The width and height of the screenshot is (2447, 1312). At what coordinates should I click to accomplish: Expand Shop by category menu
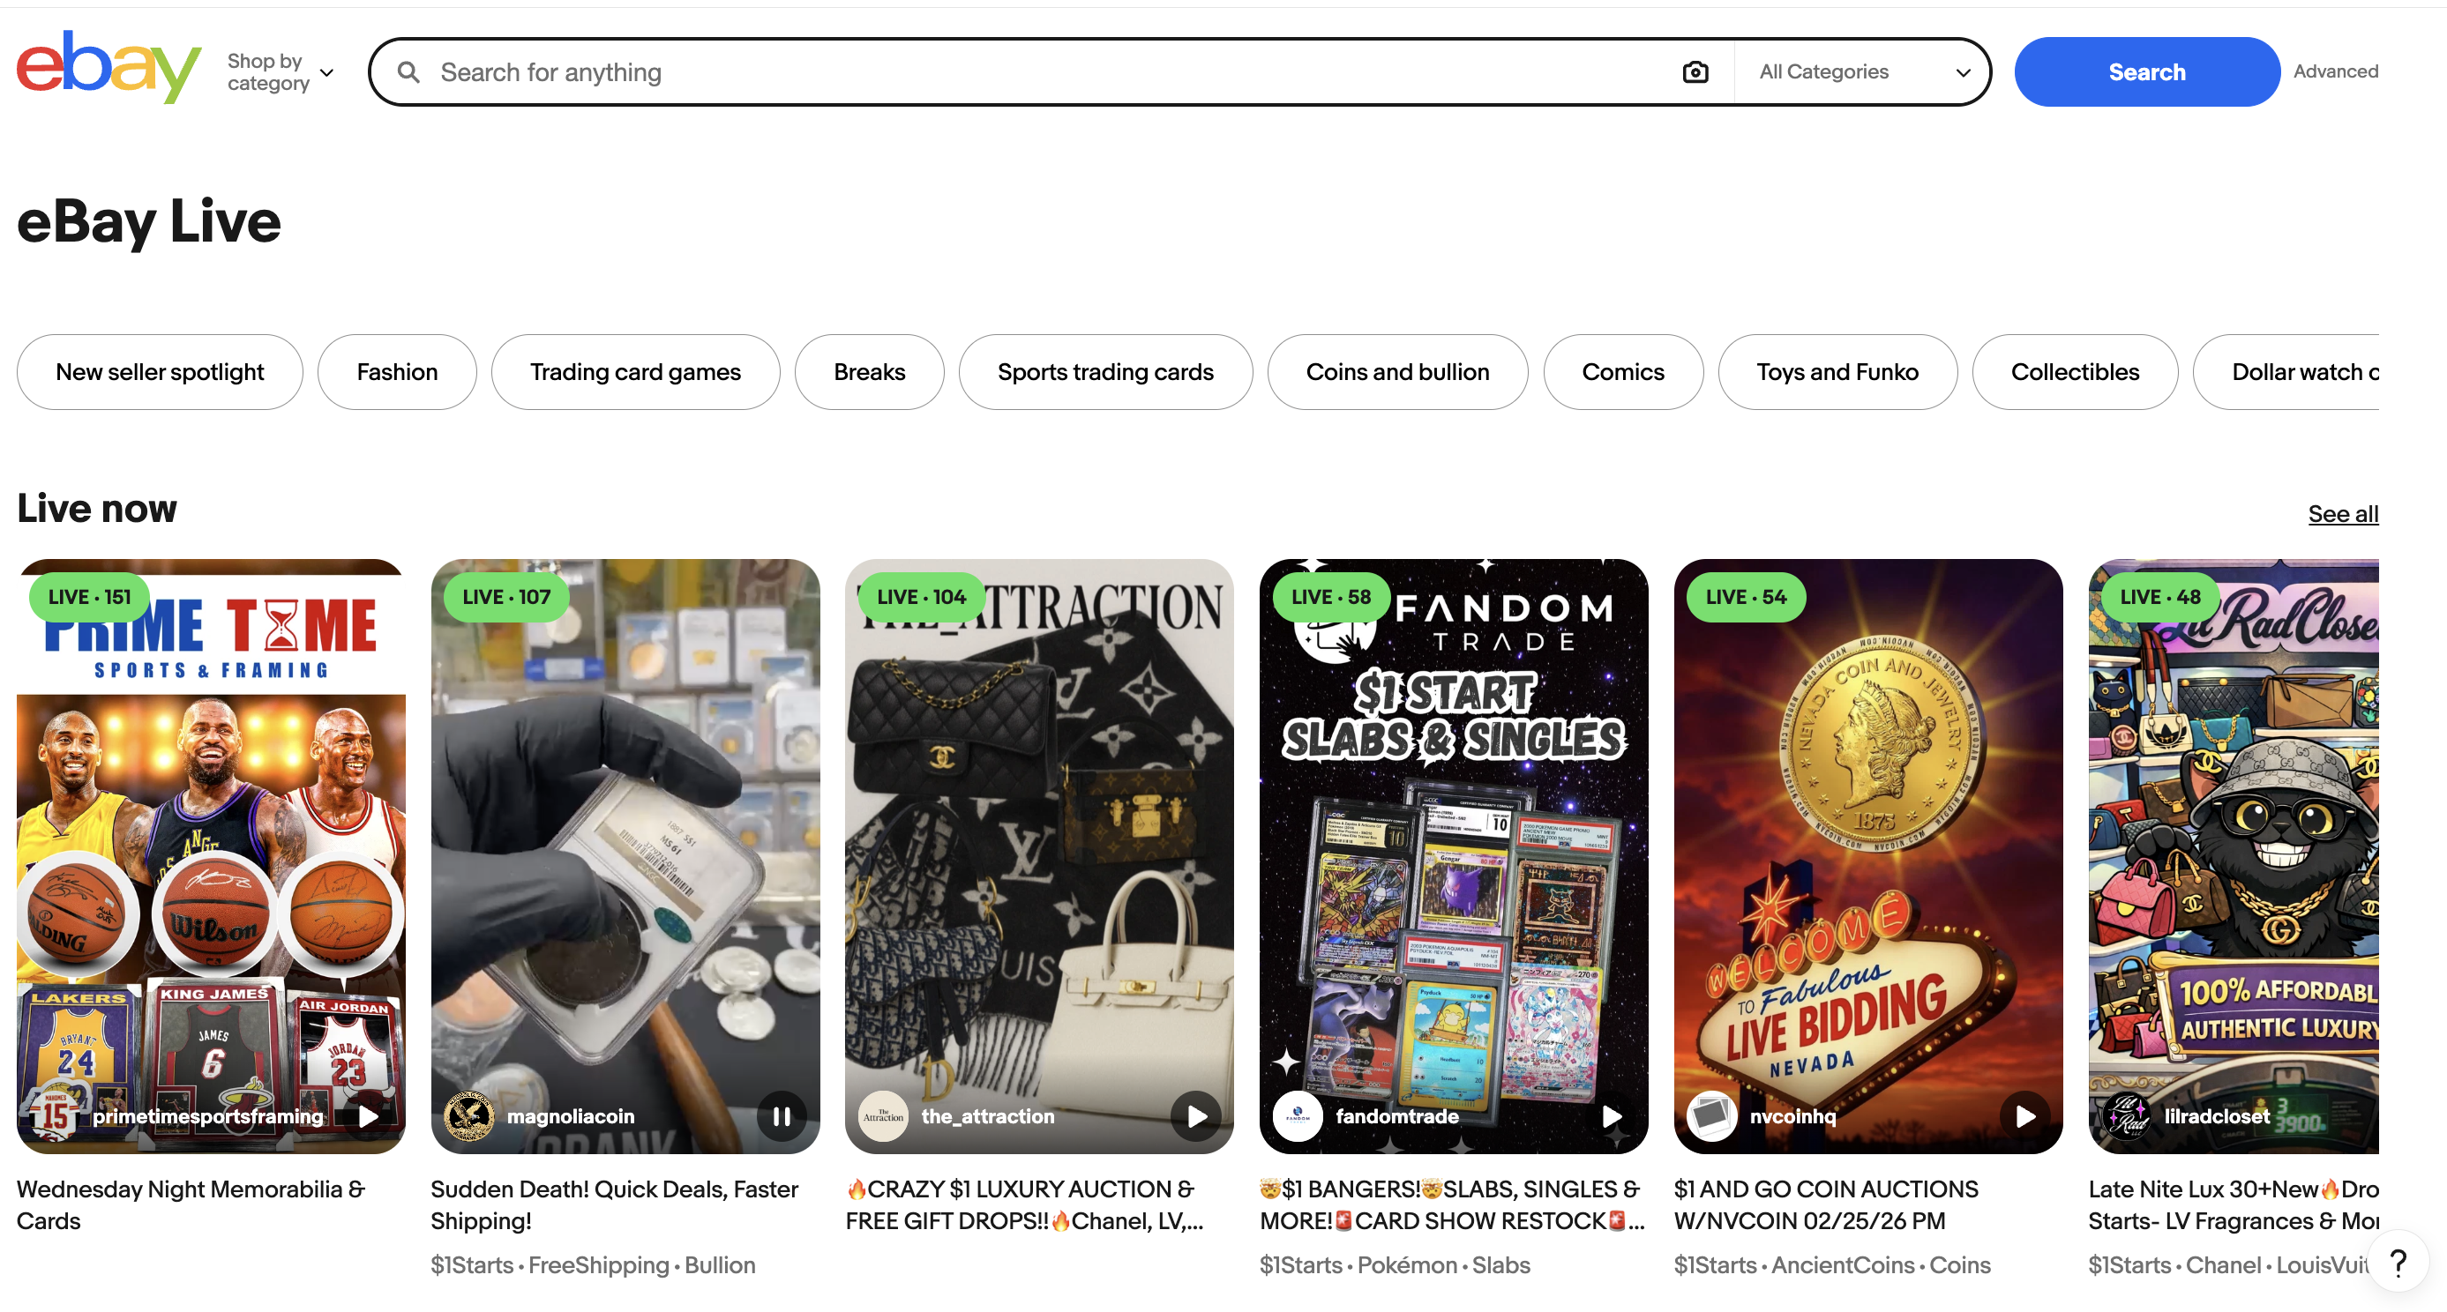[x=281, y=72]
